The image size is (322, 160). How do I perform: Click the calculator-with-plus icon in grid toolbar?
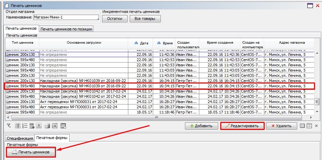(x=32, y=126)
